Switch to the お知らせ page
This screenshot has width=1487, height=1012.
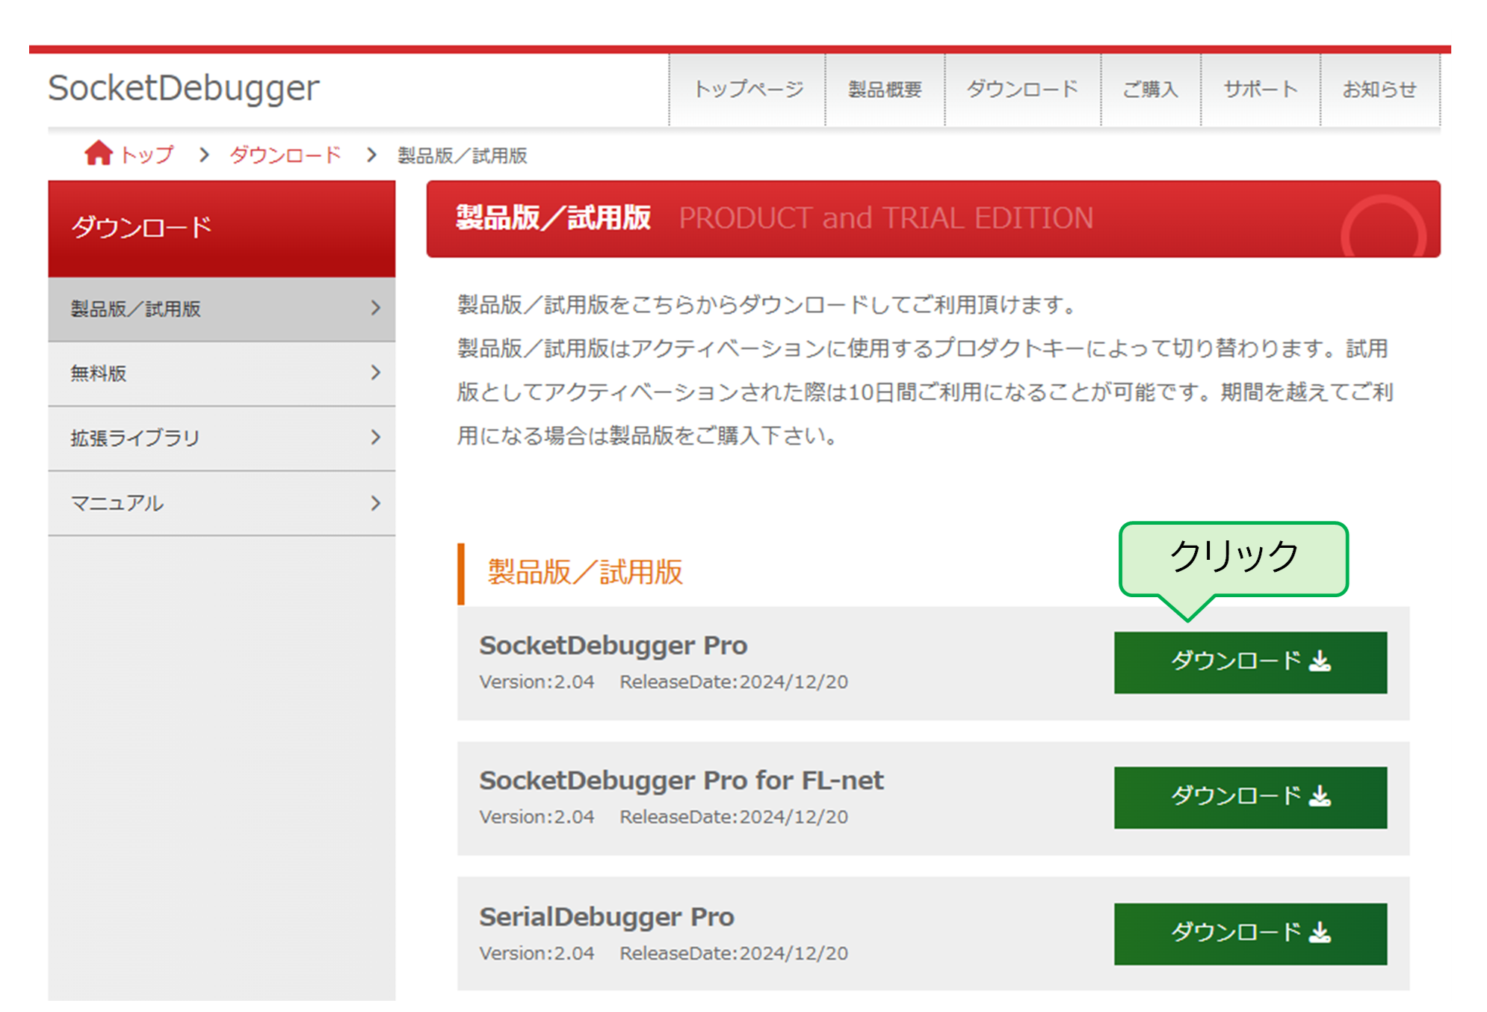1379,88
